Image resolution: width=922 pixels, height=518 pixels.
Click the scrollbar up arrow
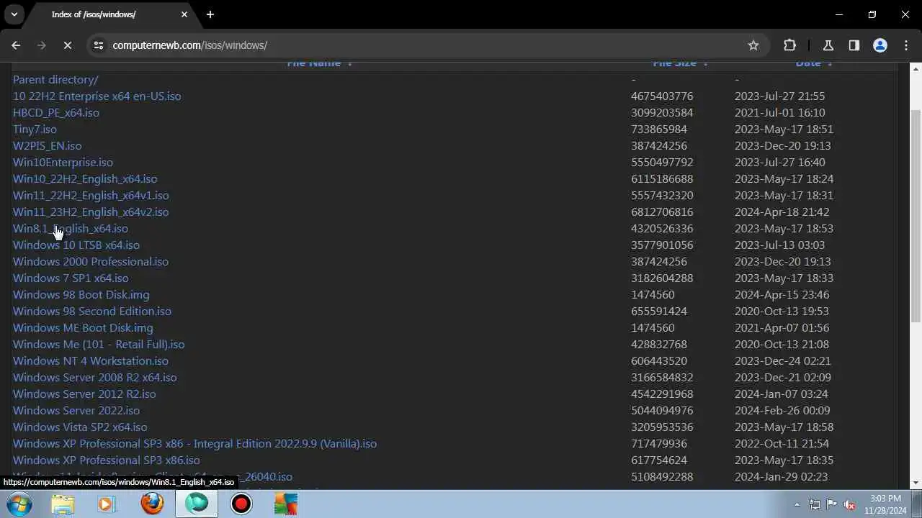tap(916, 69)
